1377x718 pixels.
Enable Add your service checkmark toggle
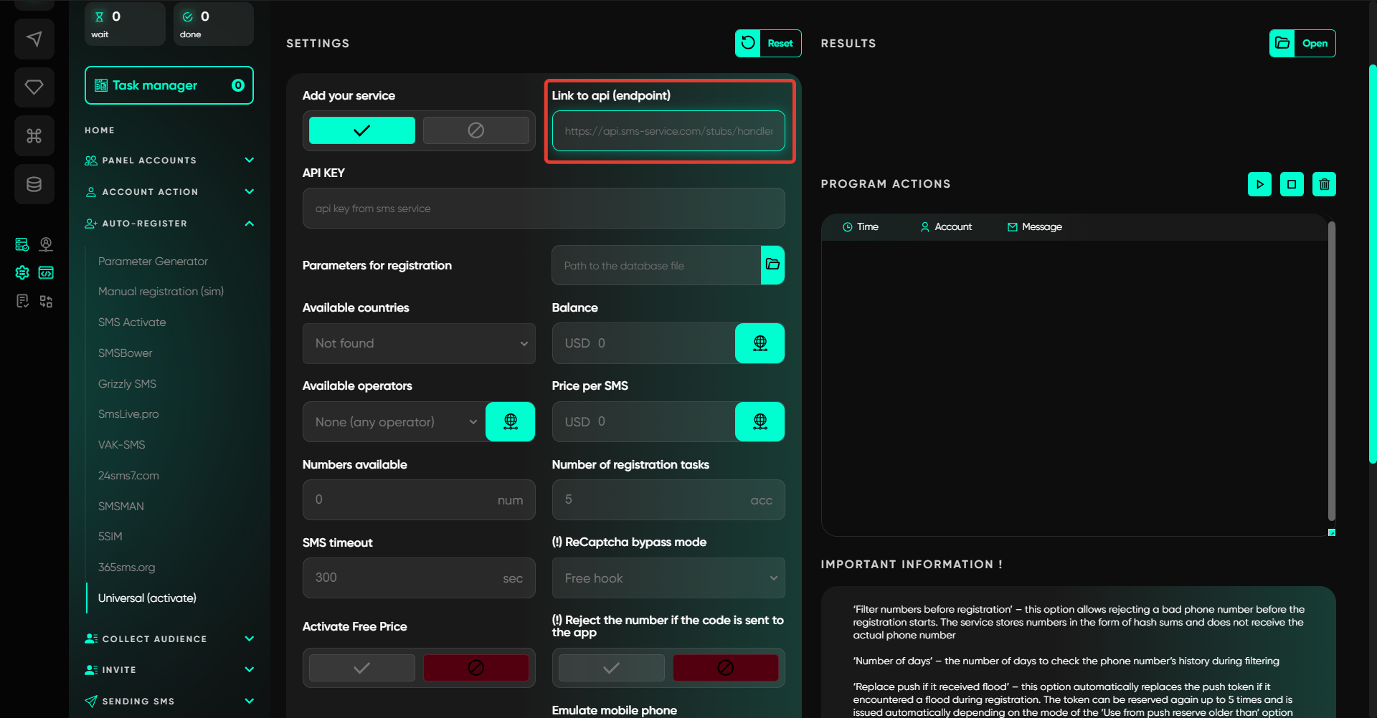tap(361, 130)
